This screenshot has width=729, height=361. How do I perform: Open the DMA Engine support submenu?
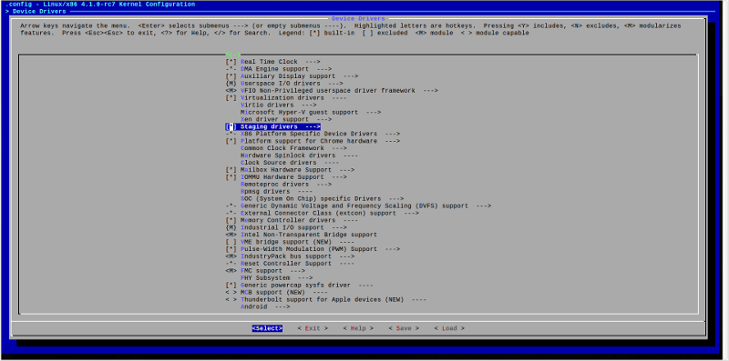[286, 69]
